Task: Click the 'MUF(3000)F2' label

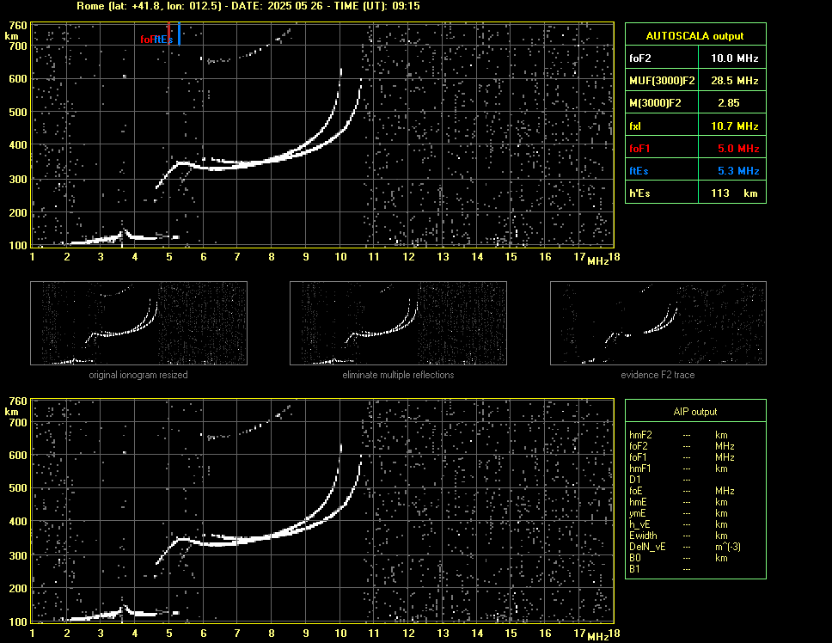Action: click(662, 81)
